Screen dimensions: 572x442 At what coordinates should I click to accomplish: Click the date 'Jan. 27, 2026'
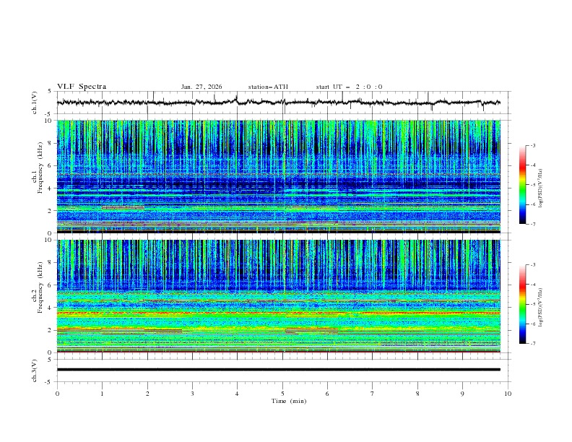(x=201, y=87)
